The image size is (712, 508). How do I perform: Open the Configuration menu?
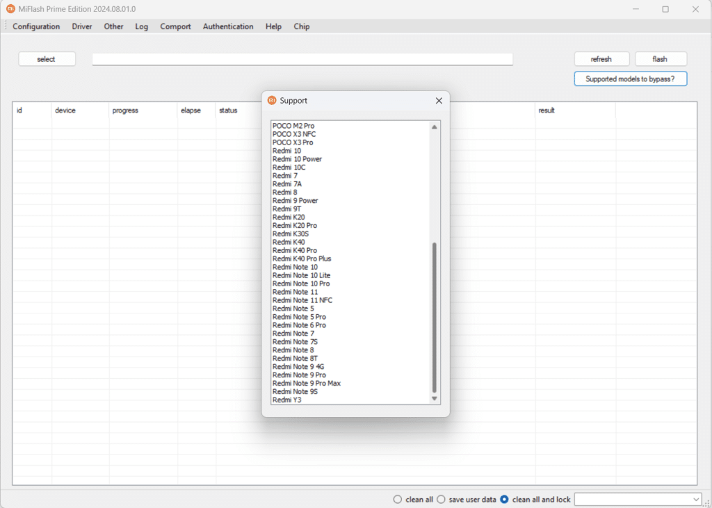coord(36,26)
